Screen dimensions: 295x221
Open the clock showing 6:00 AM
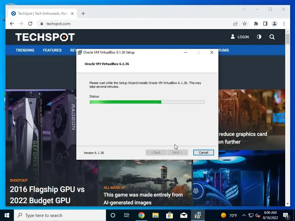[x=270, y=215]
